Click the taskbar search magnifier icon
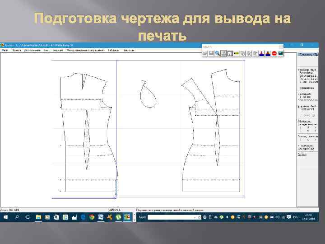This screenshot has width=325, height=244. (17, 217)
